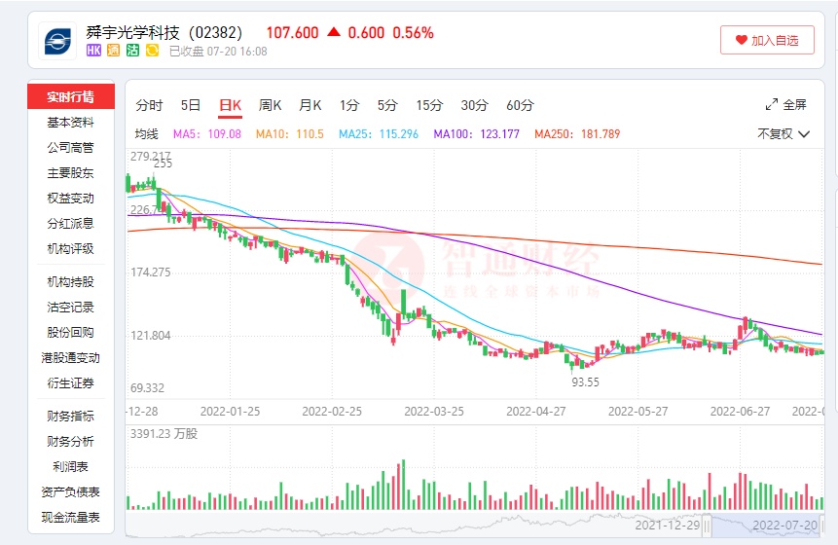Click the fullscreen arrows icon
The image size is (838, 545).
pos(772,105)
